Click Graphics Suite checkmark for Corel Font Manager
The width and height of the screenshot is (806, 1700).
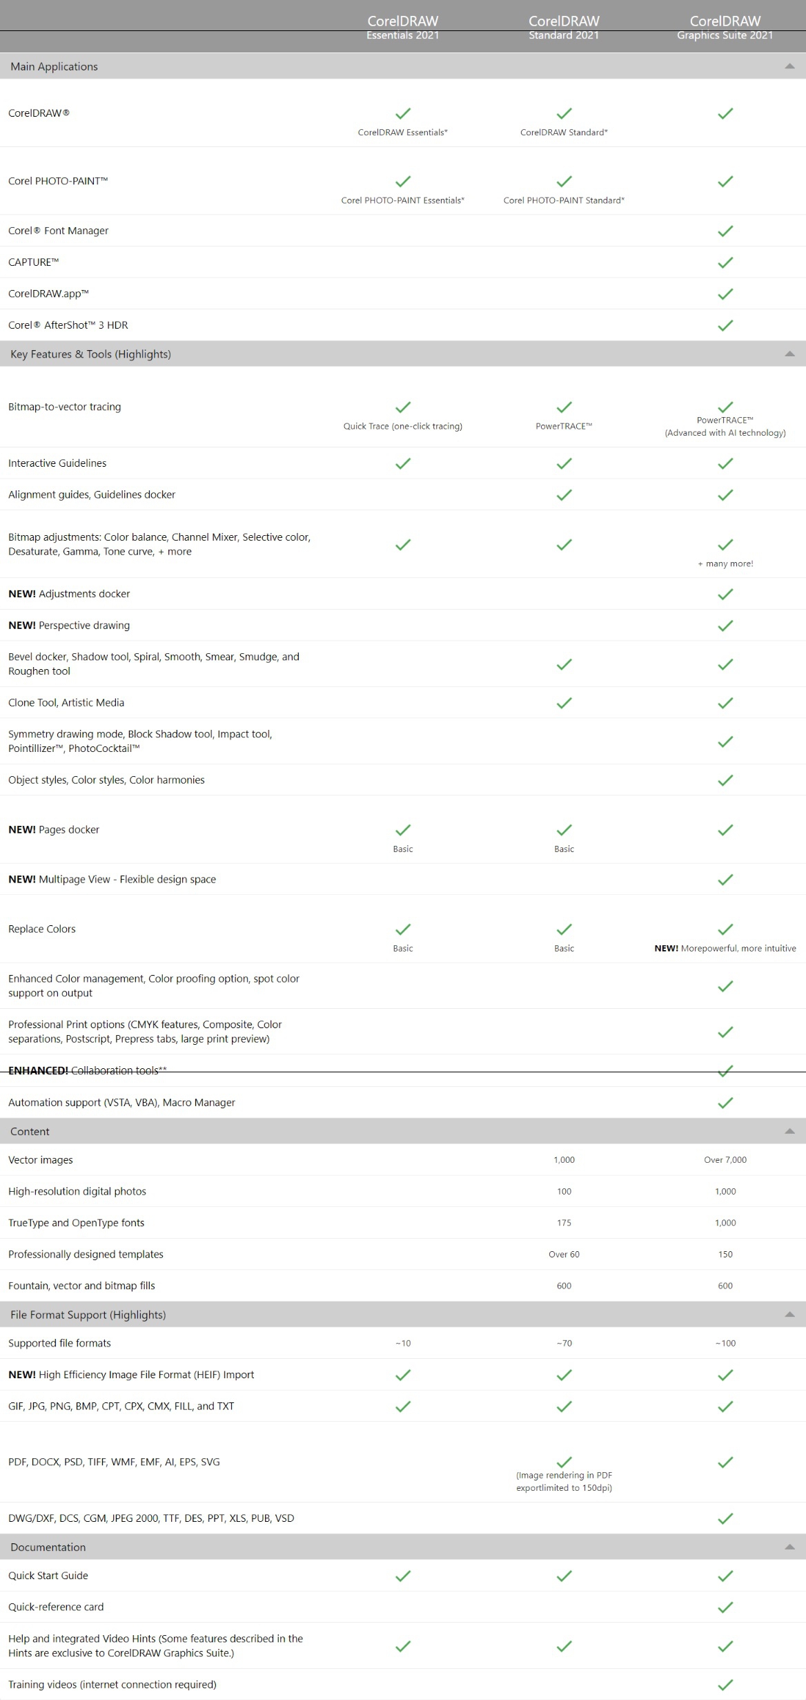click(725, 231)
